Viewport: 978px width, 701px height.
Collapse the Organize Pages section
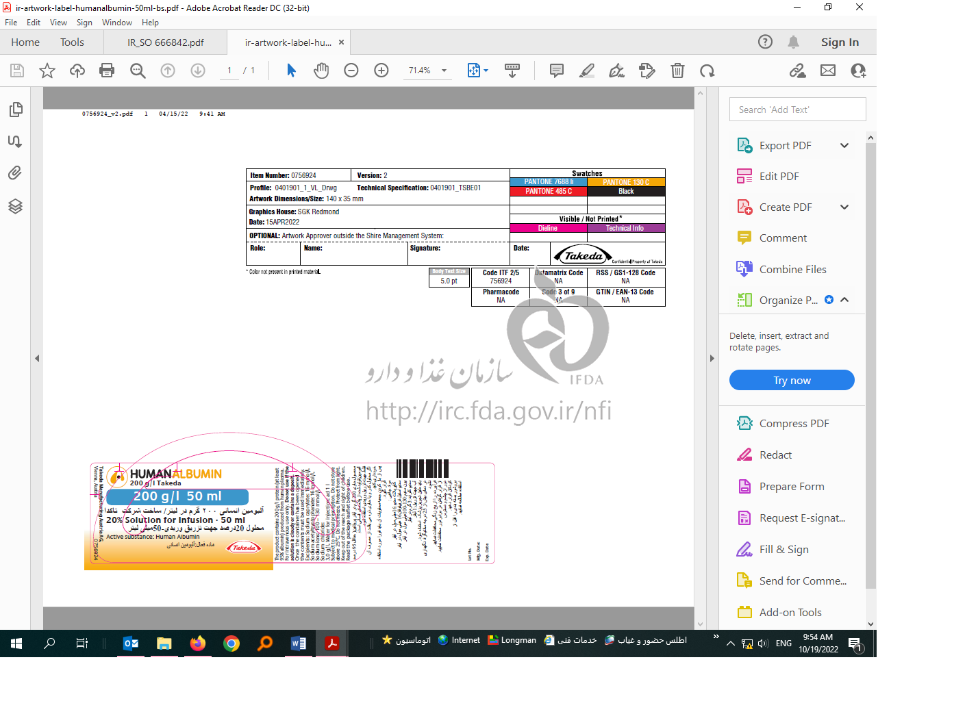(844, 300)
